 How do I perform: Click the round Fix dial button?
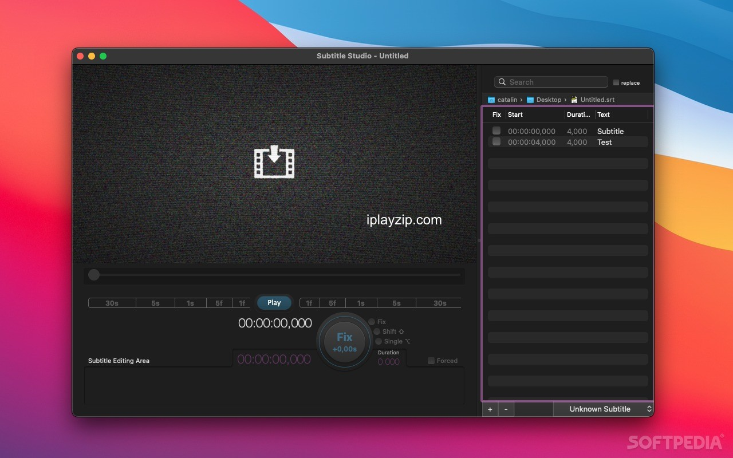pyautogui.click(x=345, y=342)
